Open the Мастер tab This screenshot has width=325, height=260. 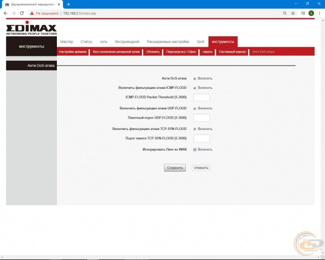67,42
